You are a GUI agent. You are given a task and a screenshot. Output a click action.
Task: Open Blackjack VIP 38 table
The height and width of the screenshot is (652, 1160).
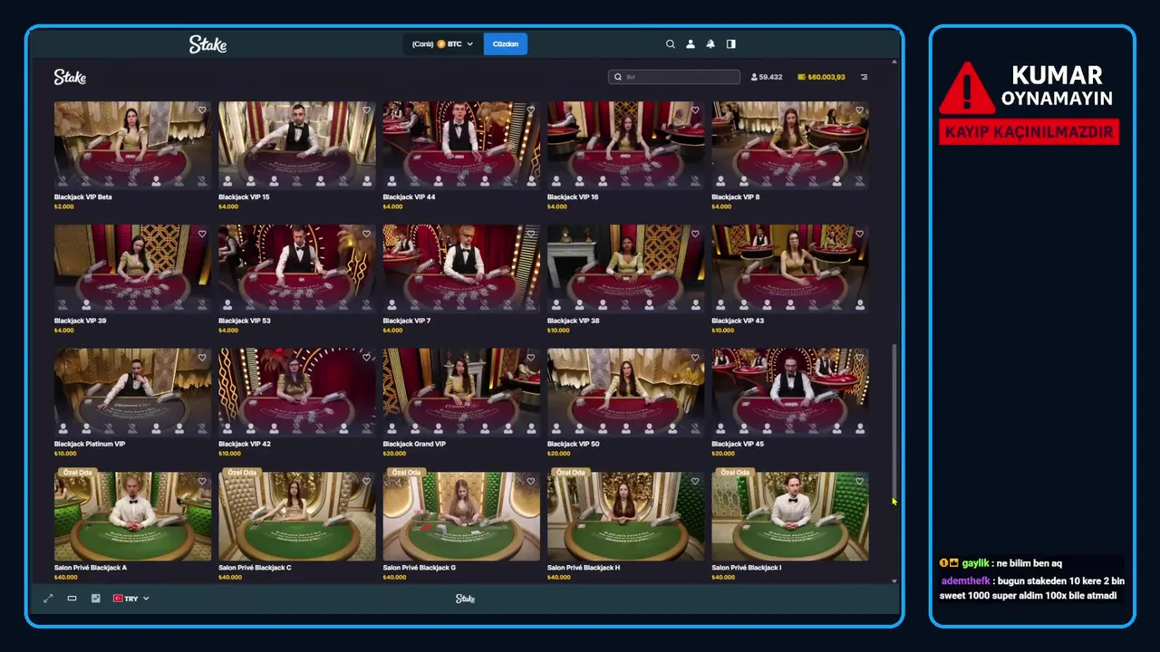click(x=625, y=268)
